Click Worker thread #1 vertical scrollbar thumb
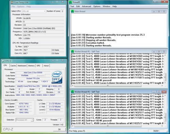The width and height of the screenshot is (170, 134). coord(165,77)
